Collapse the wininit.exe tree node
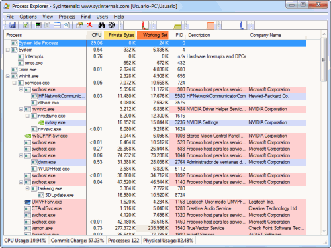This screenshot has height=248, width=331. tap(8, 76)
